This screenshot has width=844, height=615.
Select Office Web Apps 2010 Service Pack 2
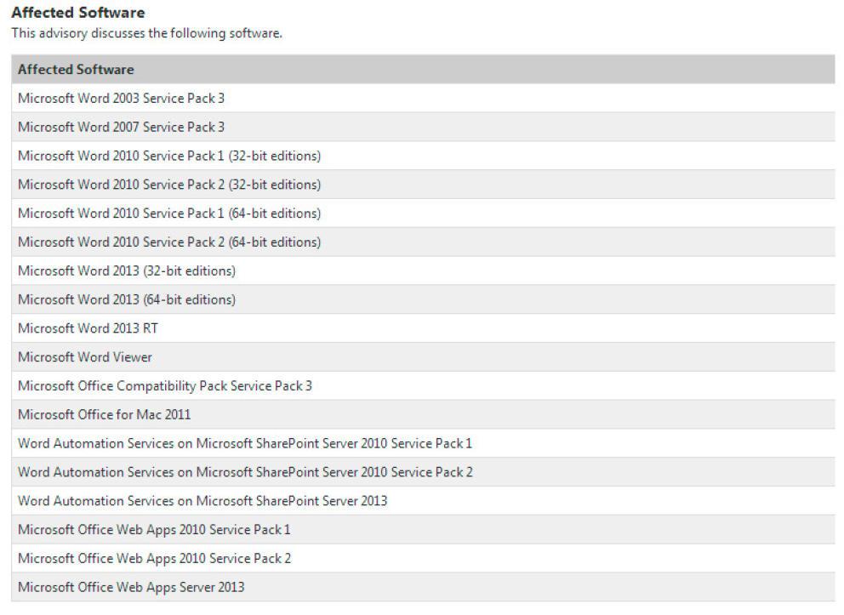(154, 559)
